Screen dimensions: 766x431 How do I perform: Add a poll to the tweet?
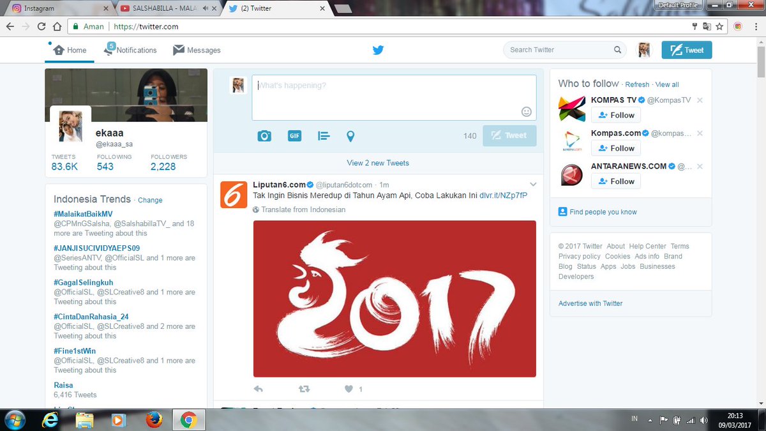[324, 136]
